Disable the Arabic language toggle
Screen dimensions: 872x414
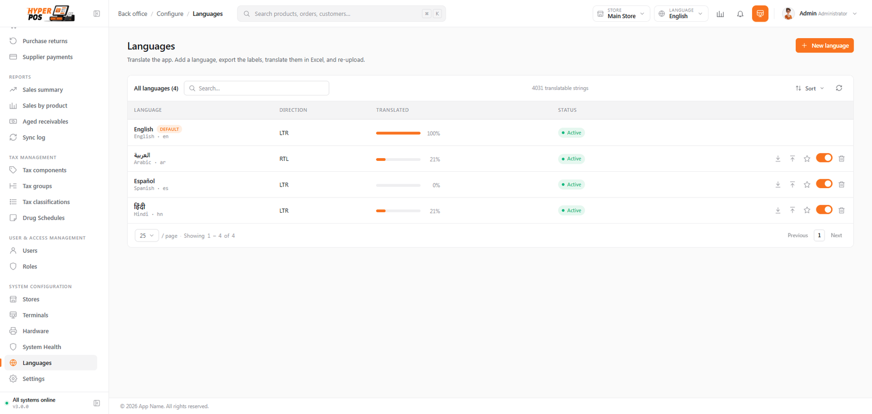(824, 158)
